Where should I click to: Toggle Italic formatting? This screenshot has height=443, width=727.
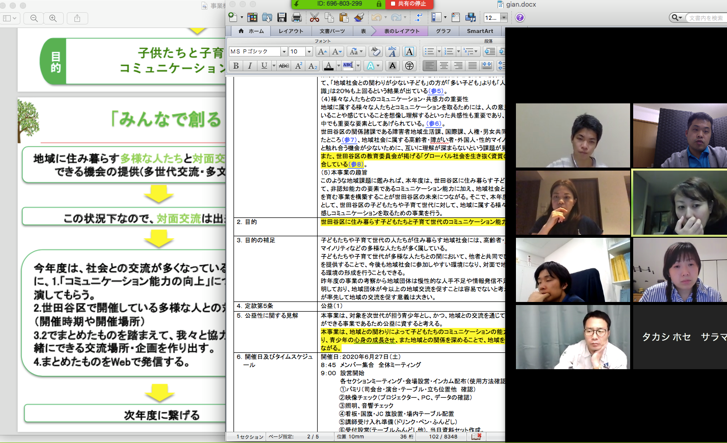click(250, 66)
